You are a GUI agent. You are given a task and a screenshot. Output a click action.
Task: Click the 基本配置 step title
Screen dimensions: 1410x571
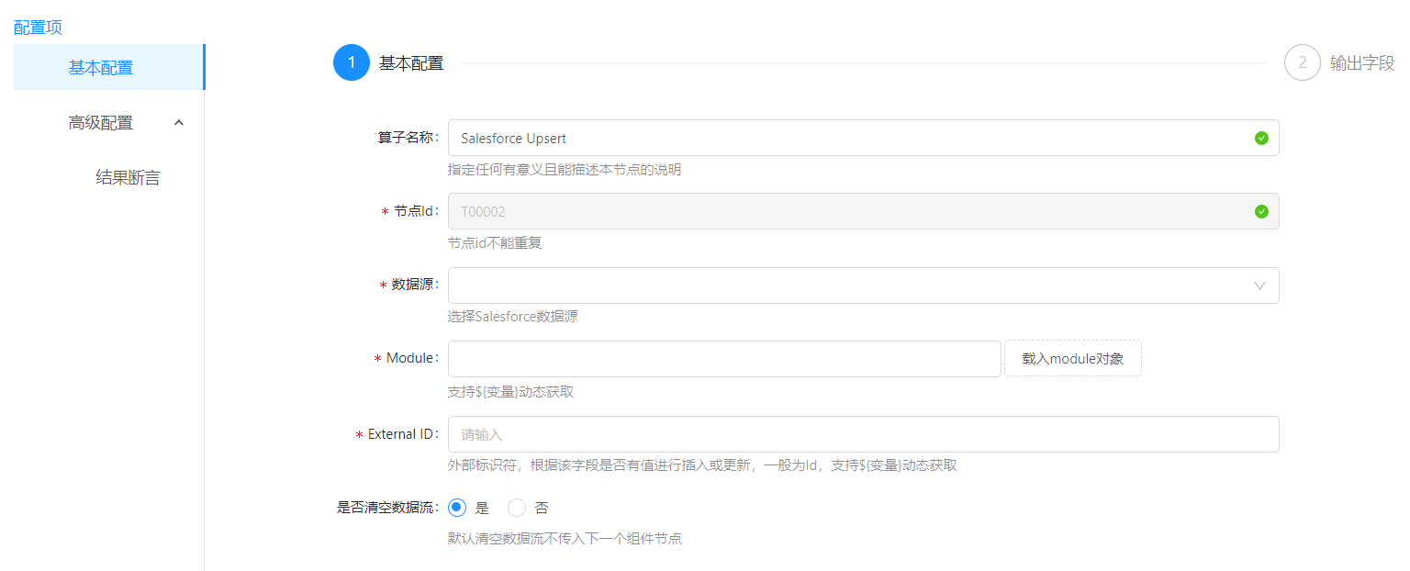(x=411, y=63)
